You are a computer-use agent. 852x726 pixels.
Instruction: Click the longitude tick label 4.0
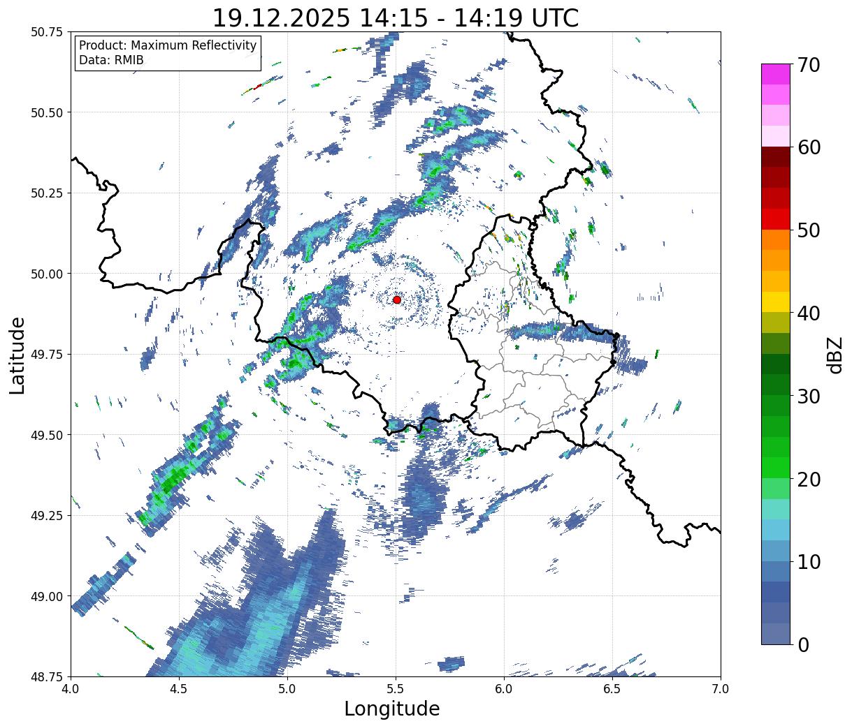(x=71, y=688)
